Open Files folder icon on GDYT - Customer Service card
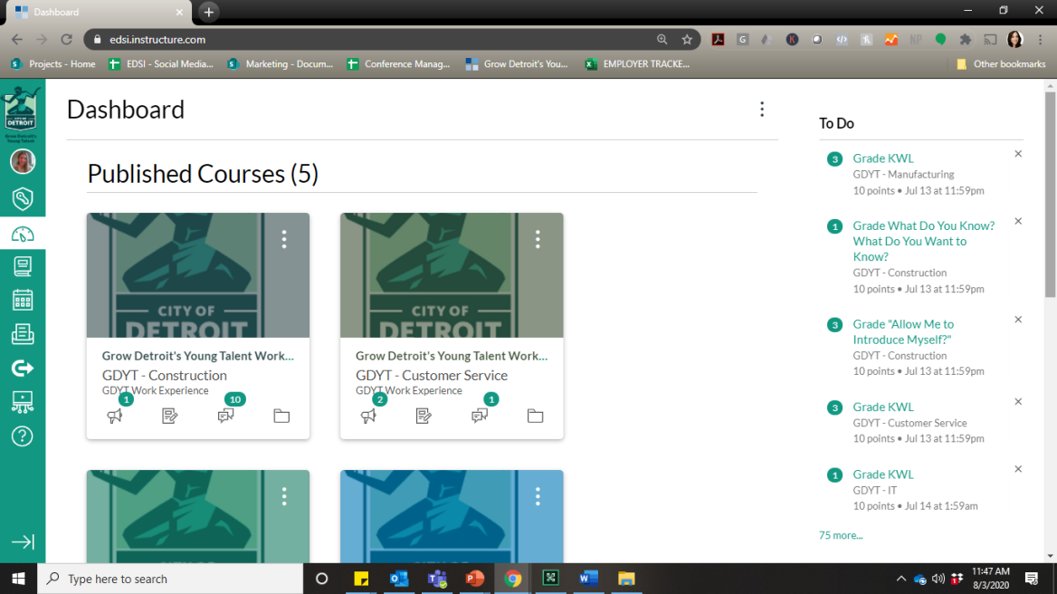This screenshot has width=1057, height=594. pos(535,416)
